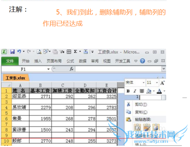Screen dimensions: 190x147
Task: Open the Name Box dropdown arrow
Action: coord(48,69)
